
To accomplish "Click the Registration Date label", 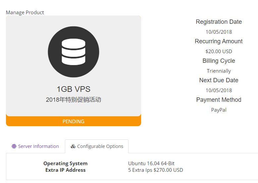I will 219,22.
